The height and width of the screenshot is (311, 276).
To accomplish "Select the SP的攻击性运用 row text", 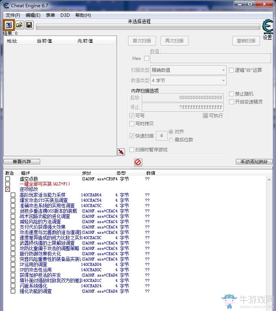I will point(36,270).
